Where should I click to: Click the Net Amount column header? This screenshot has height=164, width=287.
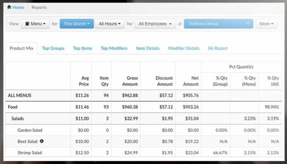click(191, 81)
